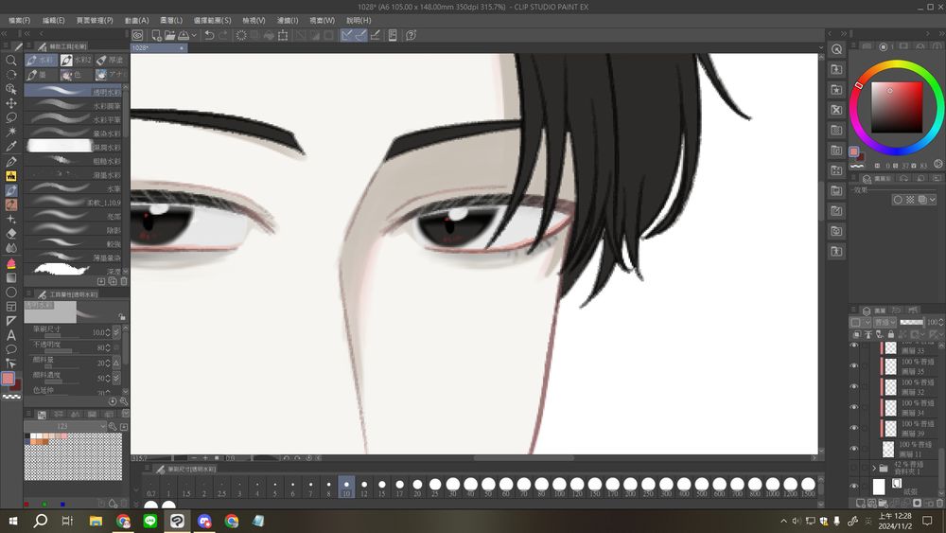Pick a color in the color wheel square

(x=897, y=107)
